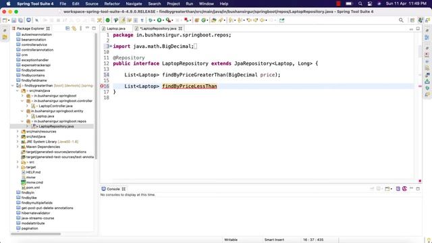Open the Console dropdown arrow
The height and width of the screenshot is (243, 432).
[x=391, y=189]
